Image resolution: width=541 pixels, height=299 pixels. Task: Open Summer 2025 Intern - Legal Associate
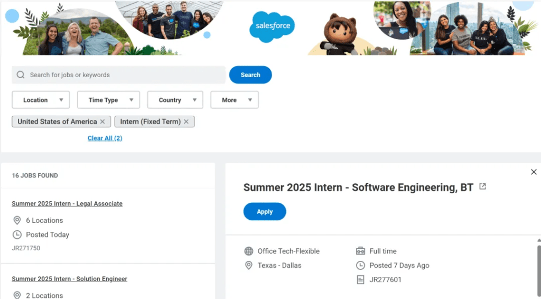pos(67,204)
